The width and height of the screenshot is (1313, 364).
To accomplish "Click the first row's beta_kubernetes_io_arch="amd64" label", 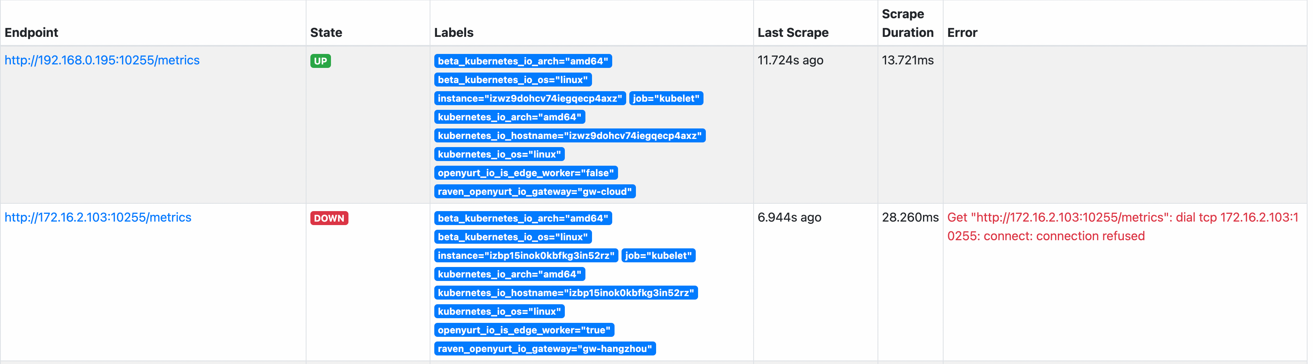I will [x=523, y=61].
